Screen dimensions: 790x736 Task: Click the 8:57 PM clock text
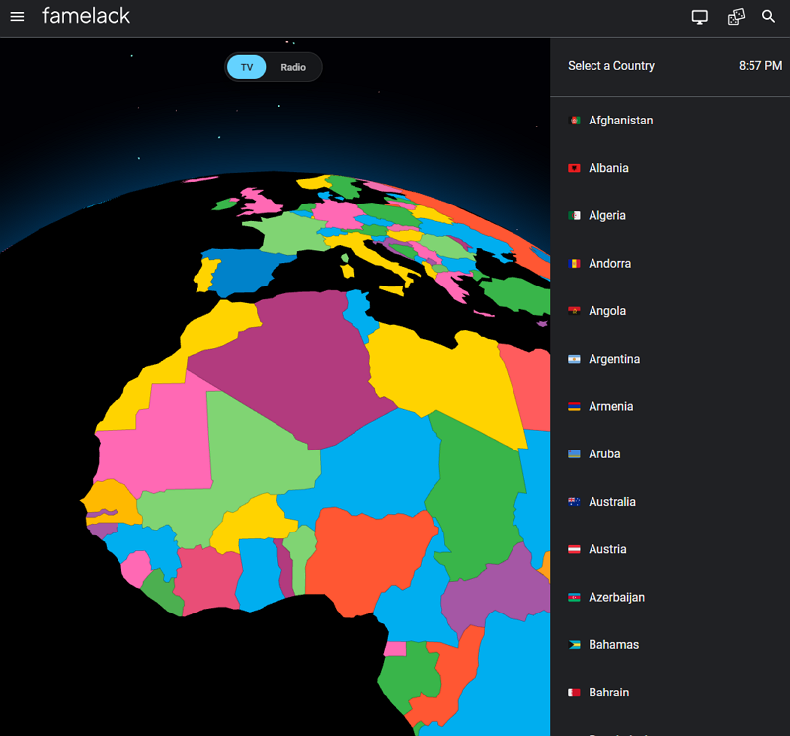(x=760, y=66)
